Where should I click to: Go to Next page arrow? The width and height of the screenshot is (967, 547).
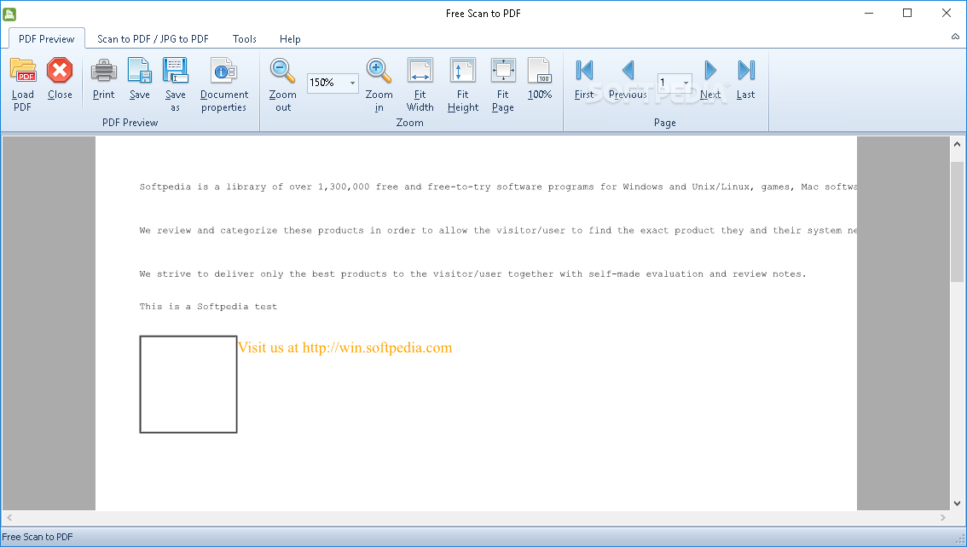click(x=710, y=70)
